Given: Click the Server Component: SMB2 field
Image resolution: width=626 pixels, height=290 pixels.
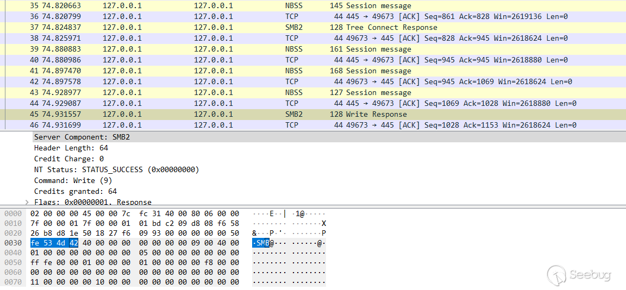Looking at the screenshot, I should pos(329,137).
